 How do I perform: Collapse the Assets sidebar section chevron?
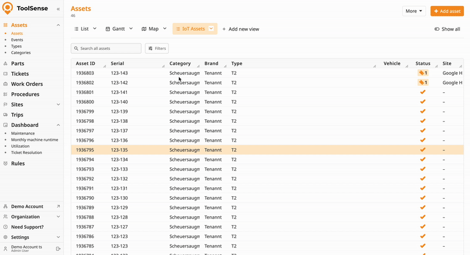tap(58, 25)
